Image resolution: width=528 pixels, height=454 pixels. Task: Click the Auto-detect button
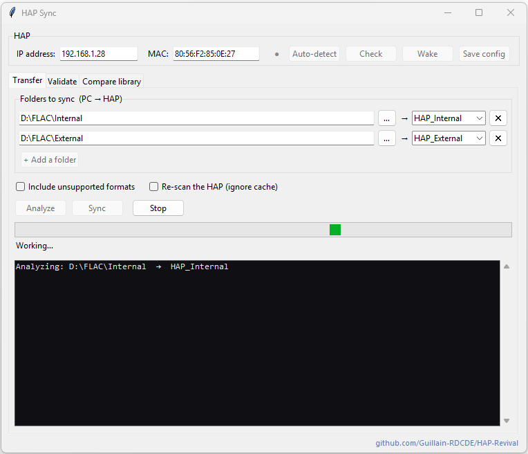pyautogui.click(x=314, y=54)
